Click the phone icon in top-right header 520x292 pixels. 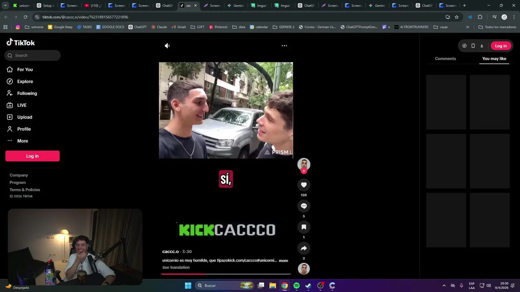[x=473, y=46]
